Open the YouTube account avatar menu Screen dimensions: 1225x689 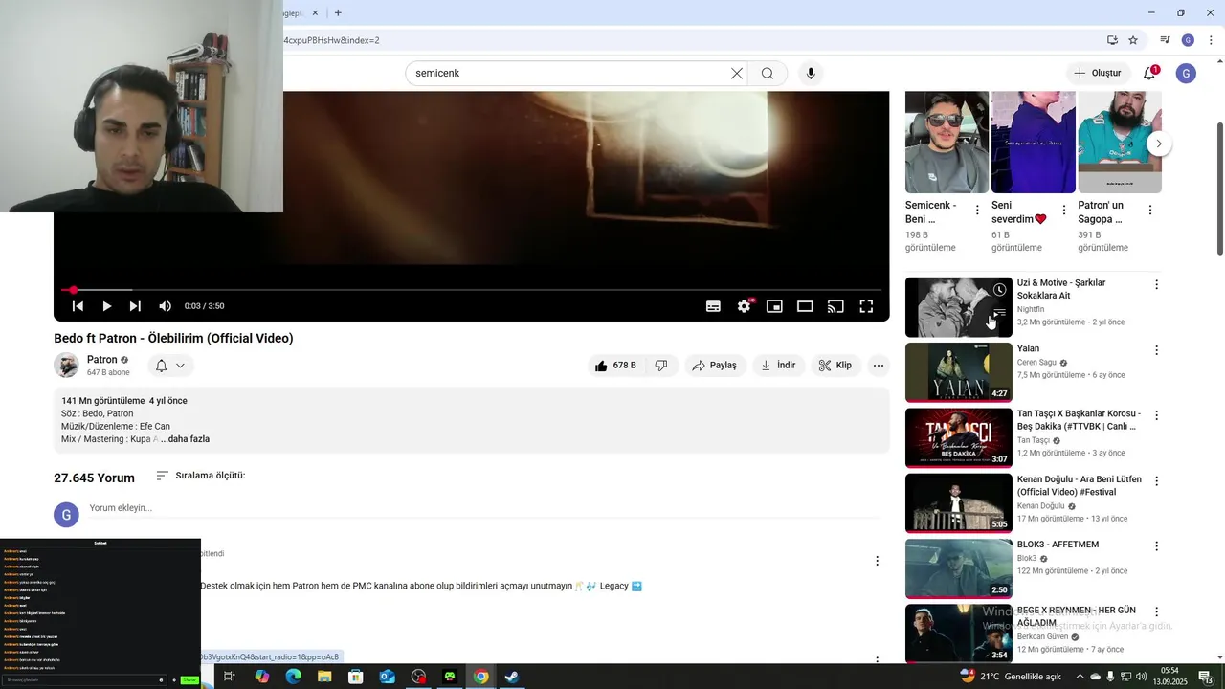pos(1186,74)
